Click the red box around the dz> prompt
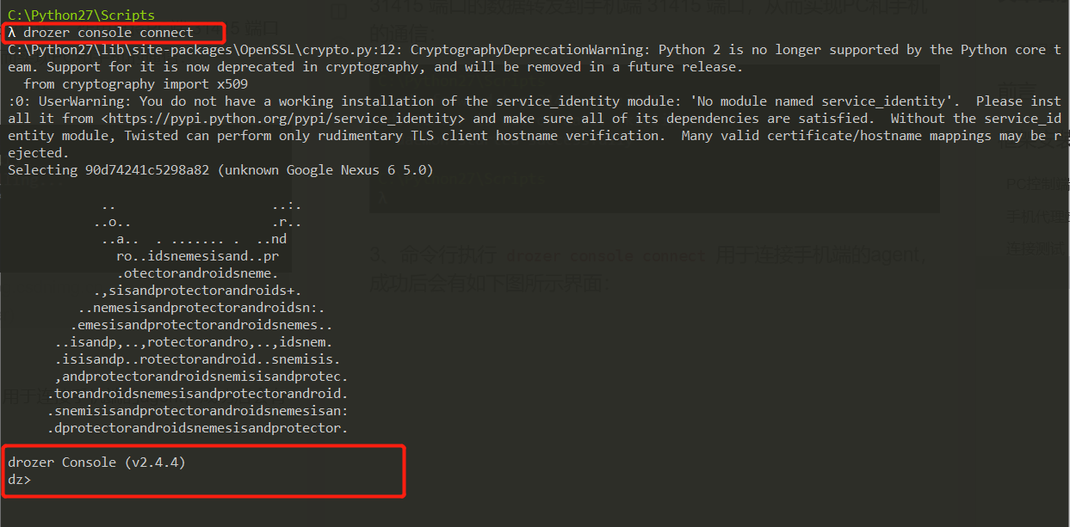The width and height of the screenshot is (1070, 527). pyautogui.click(x=204, y=470)
